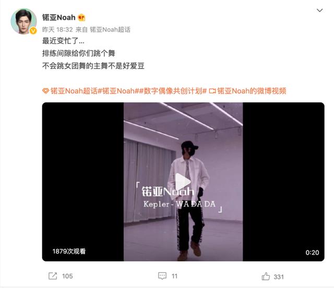Play the dance video
The height and width of the screenshot is (288, 334).
(183, 182)
